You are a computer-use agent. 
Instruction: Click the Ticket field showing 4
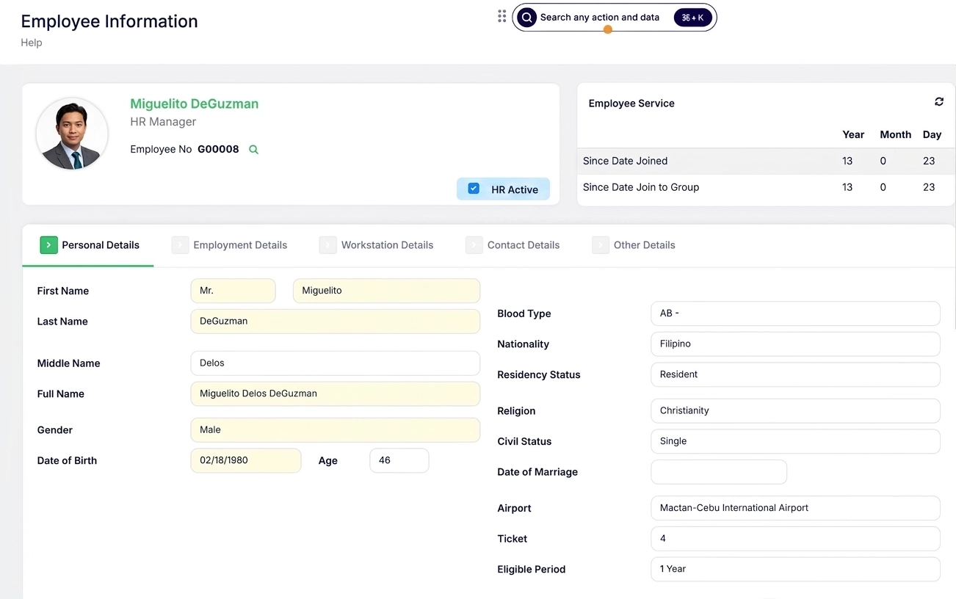click(795, 539)
